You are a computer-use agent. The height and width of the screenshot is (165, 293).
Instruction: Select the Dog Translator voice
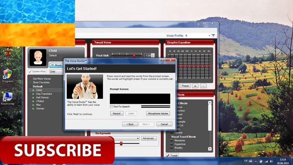[44, 93]
